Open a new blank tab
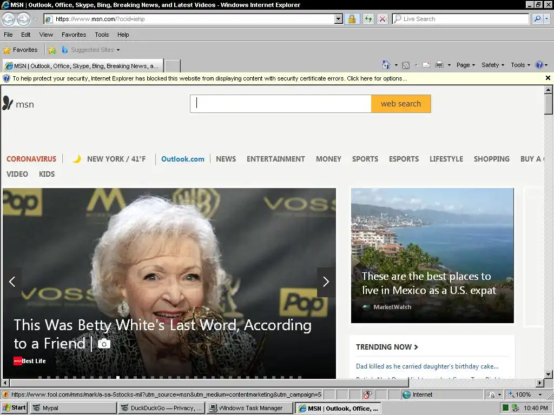Image resolution: width=554 pixels, height=415 pixels. pos(173,66)
